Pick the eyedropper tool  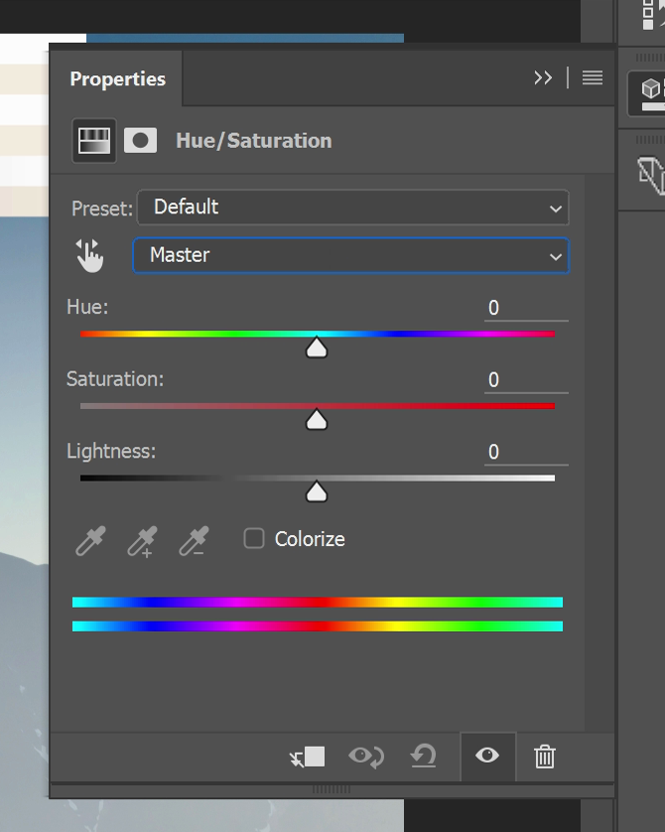click(x=90, y=541)
